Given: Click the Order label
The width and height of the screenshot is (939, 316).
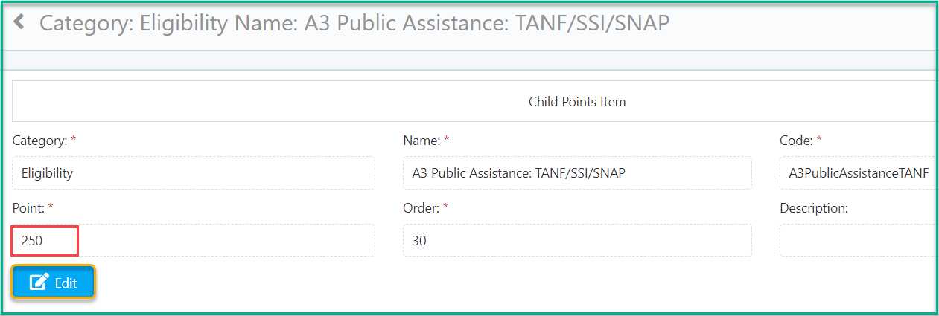Looking at the screenshot, I should pyautogui.click(x=421, y=208).
